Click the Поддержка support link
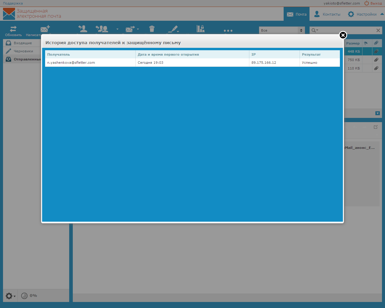This screenshot has height=308, width=385. coord(13,3)
